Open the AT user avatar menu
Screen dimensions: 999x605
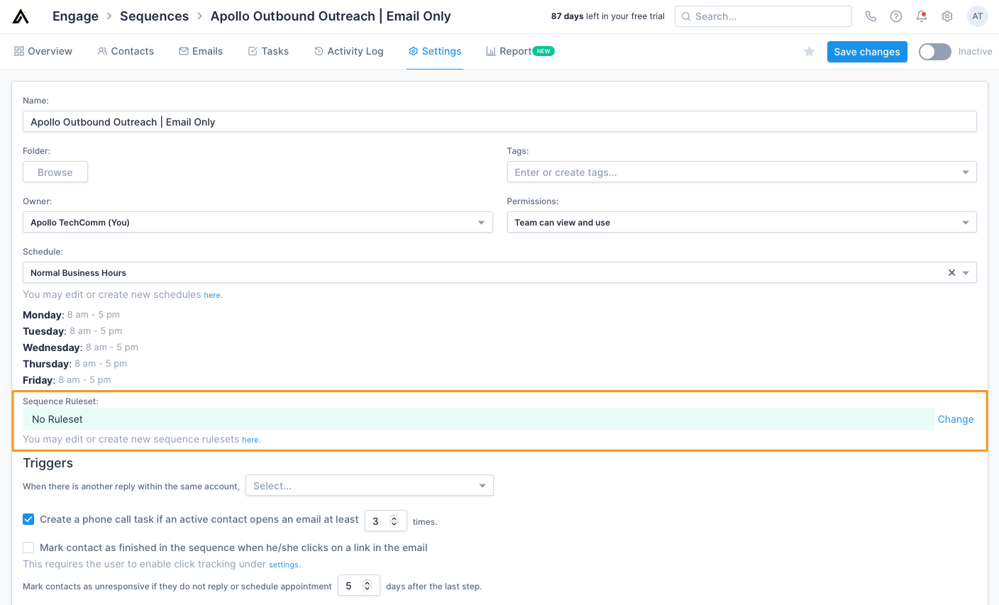point(978,16)
